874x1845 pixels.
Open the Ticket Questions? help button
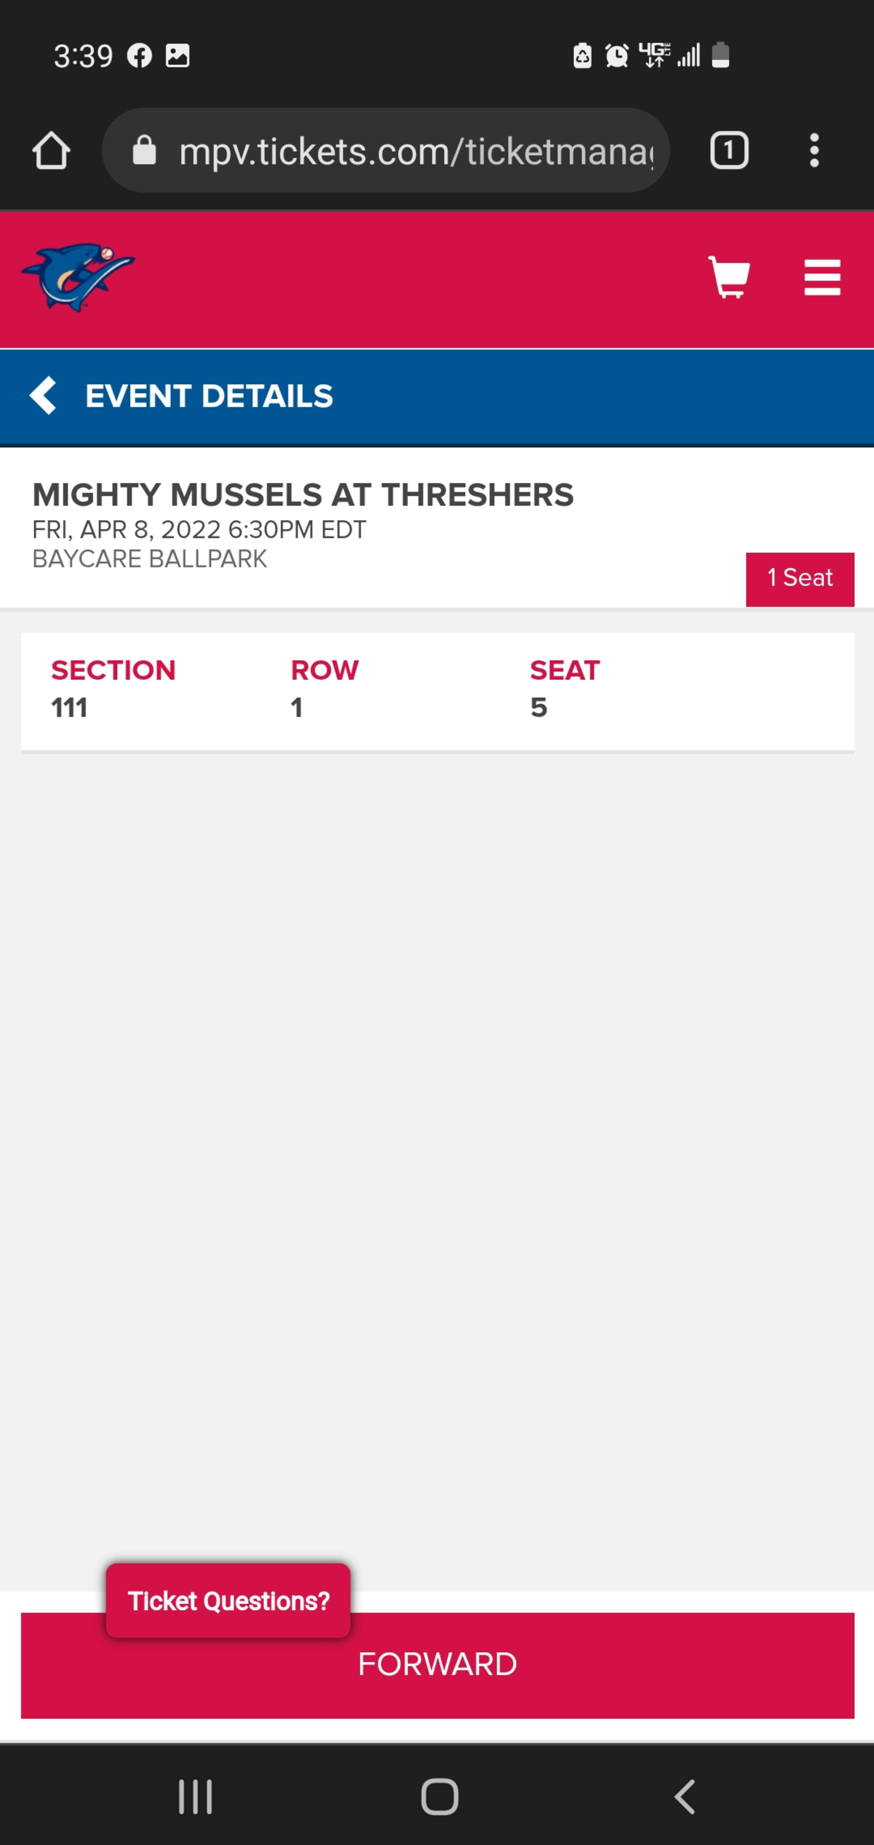pos(228,1600)
